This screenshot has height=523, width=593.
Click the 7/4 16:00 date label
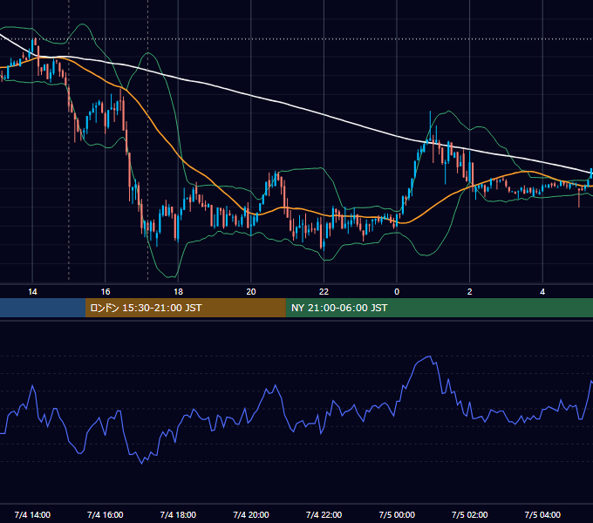tap(106, 514)
